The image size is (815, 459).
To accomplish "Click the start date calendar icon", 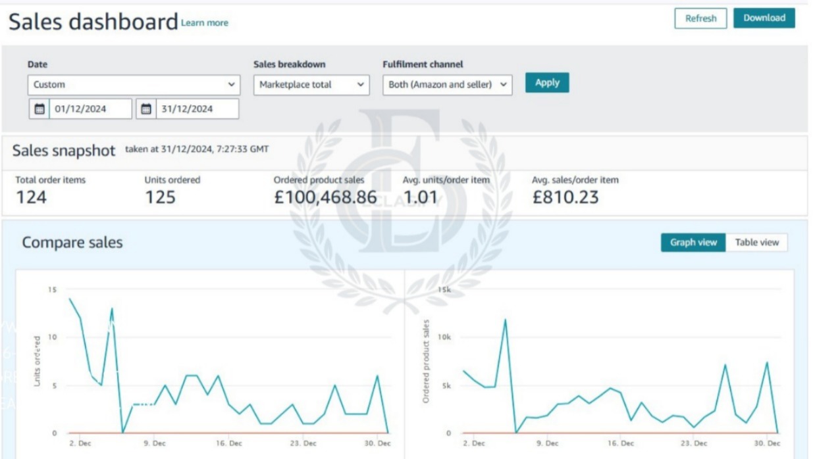I will click(x=39, y=109).
